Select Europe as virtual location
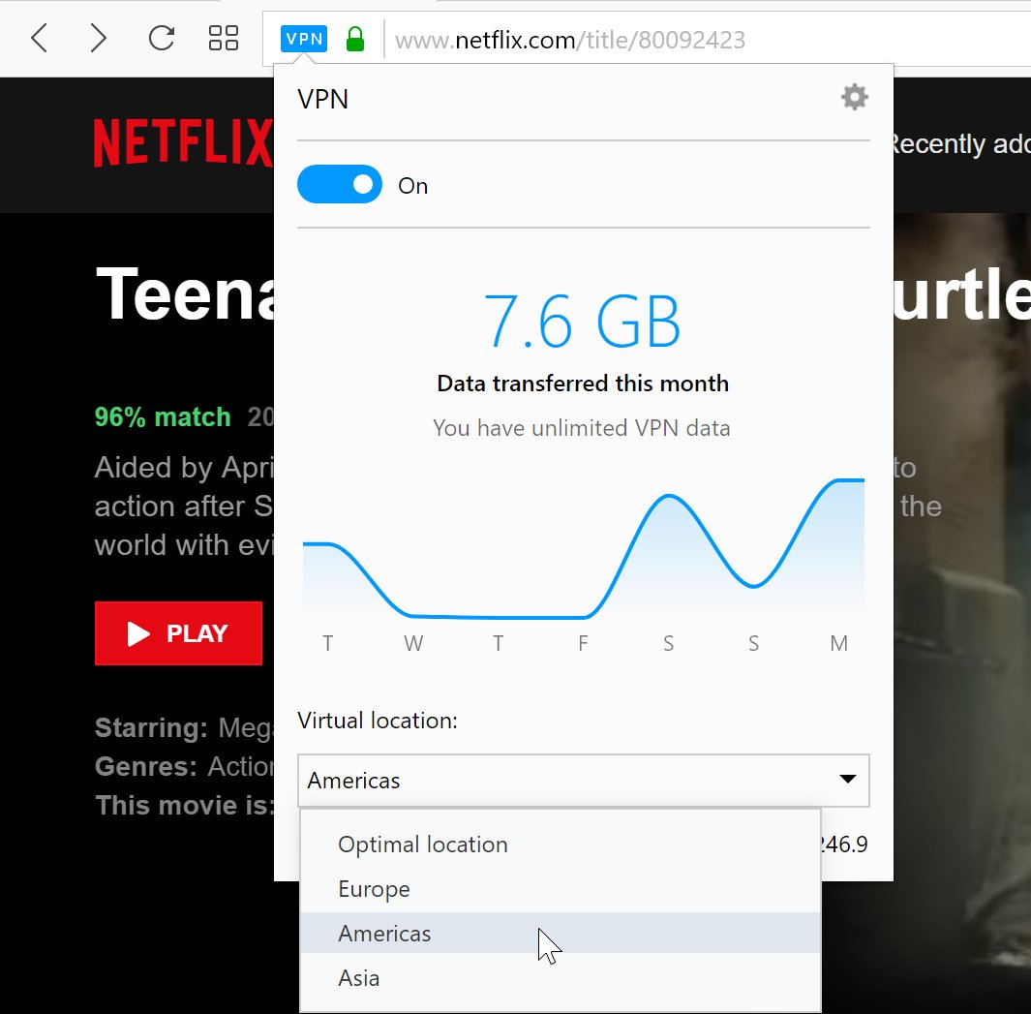The height and width of the screenshot is (1014, 1031). (x=561, y=889)
